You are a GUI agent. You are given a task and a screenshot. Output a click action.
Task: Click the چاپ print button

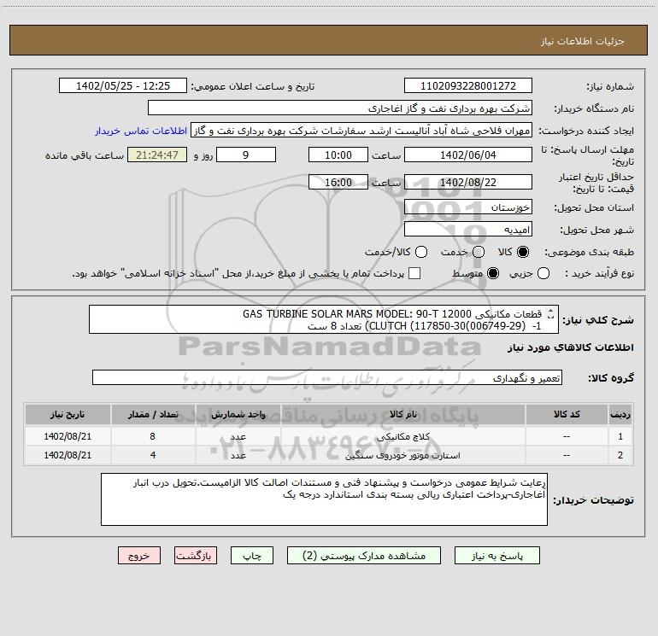click(x=252, y=556)
